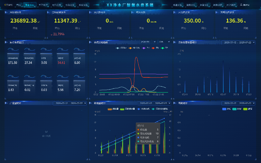This screenshot has height=163, width=261.
Task: Click the 136.36 value
Action: tap(234, 20)
